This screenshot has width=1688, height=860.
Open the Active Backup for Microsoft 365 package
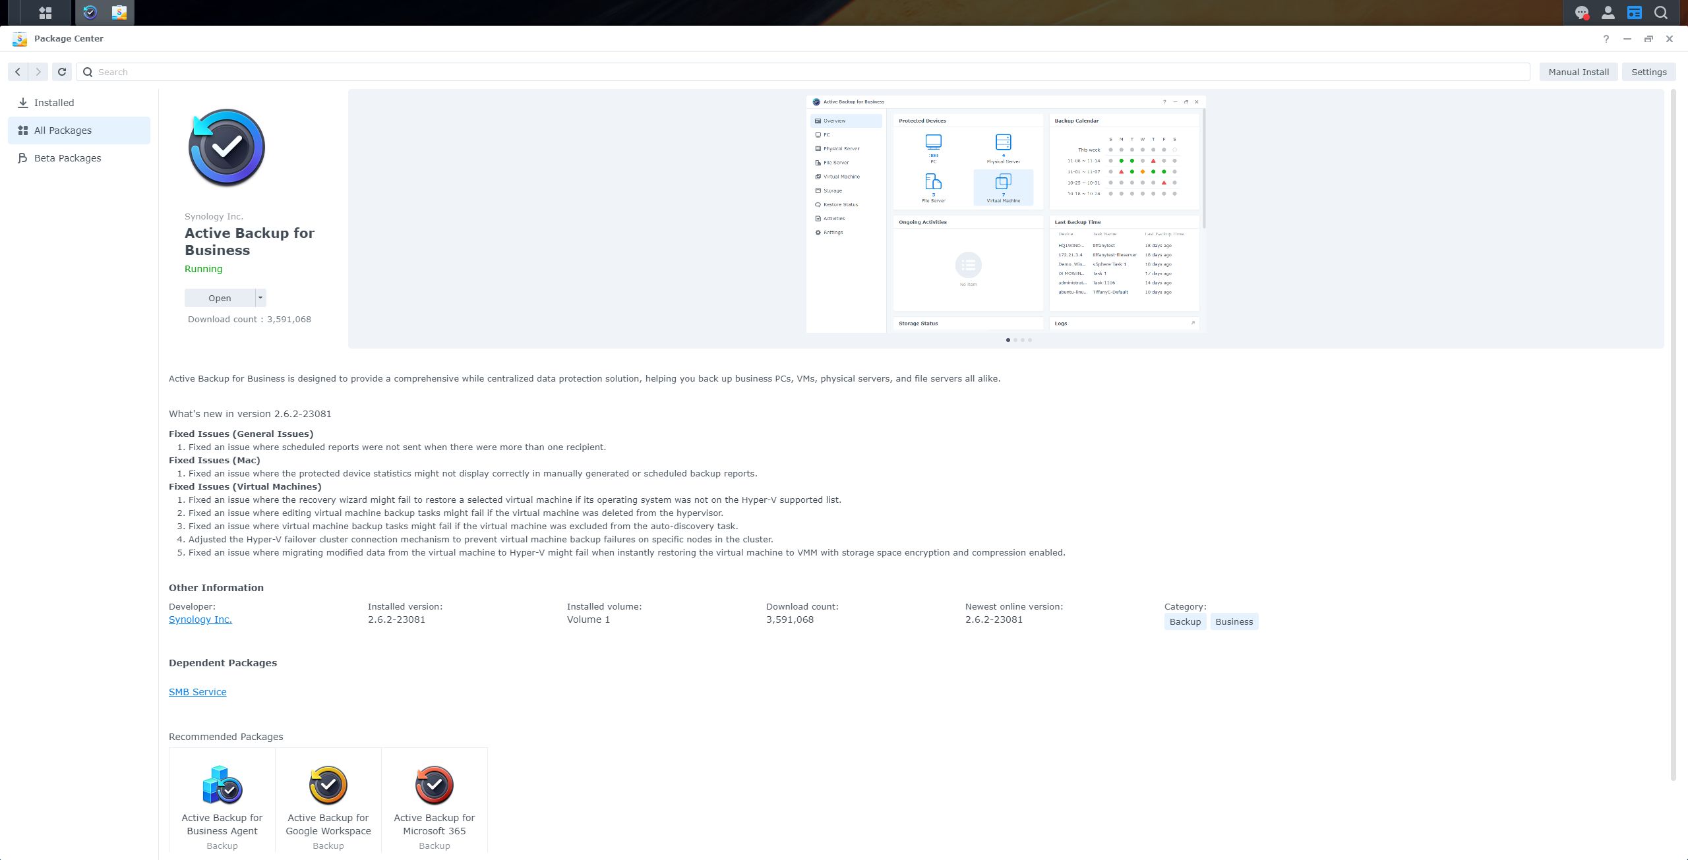click(434, 801)
